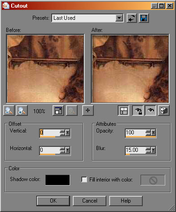Click the reset to default icon
Image resolution: width=176 pixels, height=212 pixels.
(x=132, y=18)
